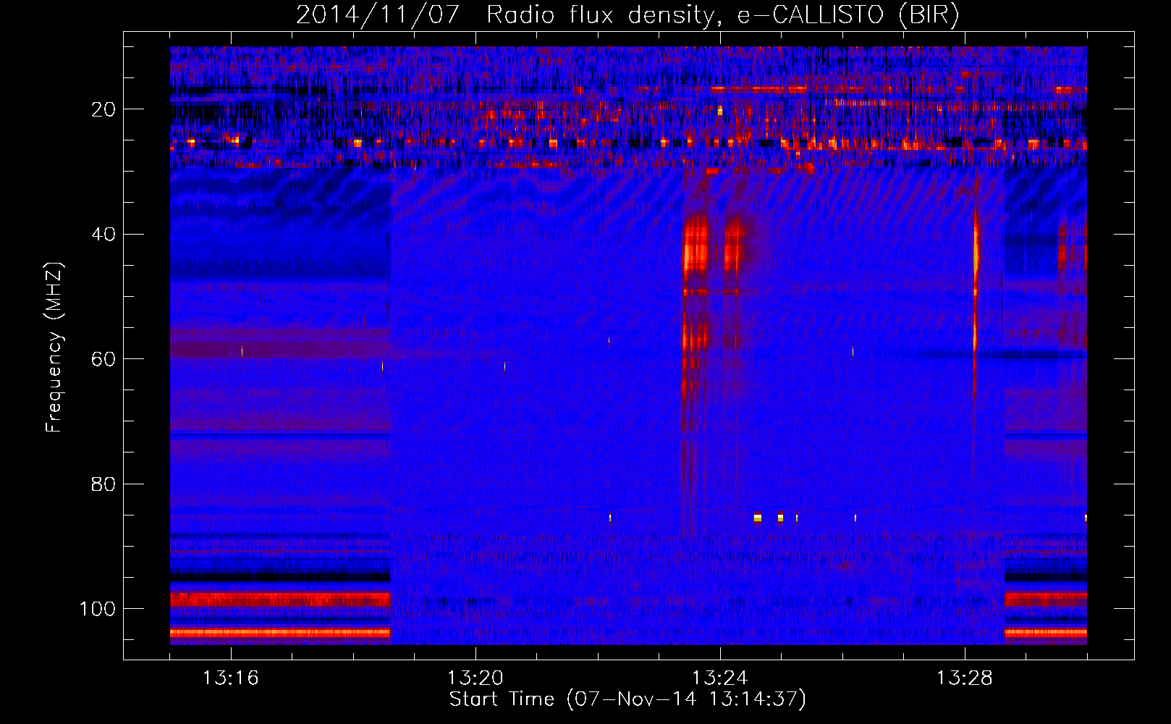This screenshot has height=724, width=1171.
Task: Click the 13:28 time tick label
Action: pyautogui.click(x=964, y=678)
